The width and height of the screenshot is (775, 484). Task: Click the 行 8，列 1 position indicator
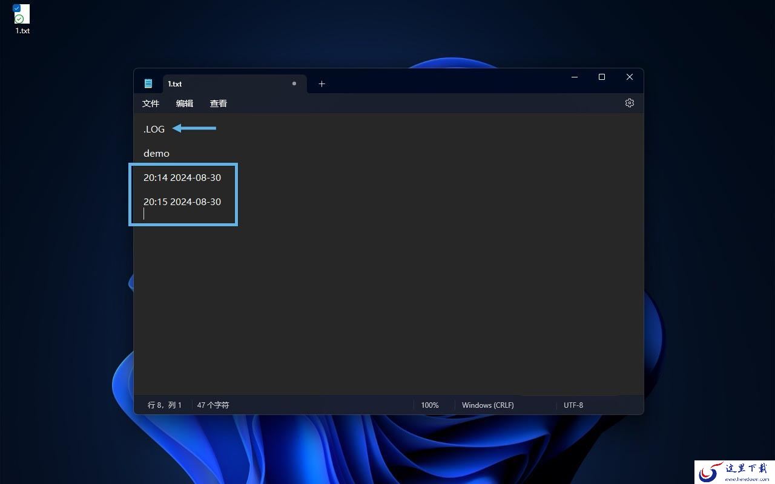click(165, 405)
